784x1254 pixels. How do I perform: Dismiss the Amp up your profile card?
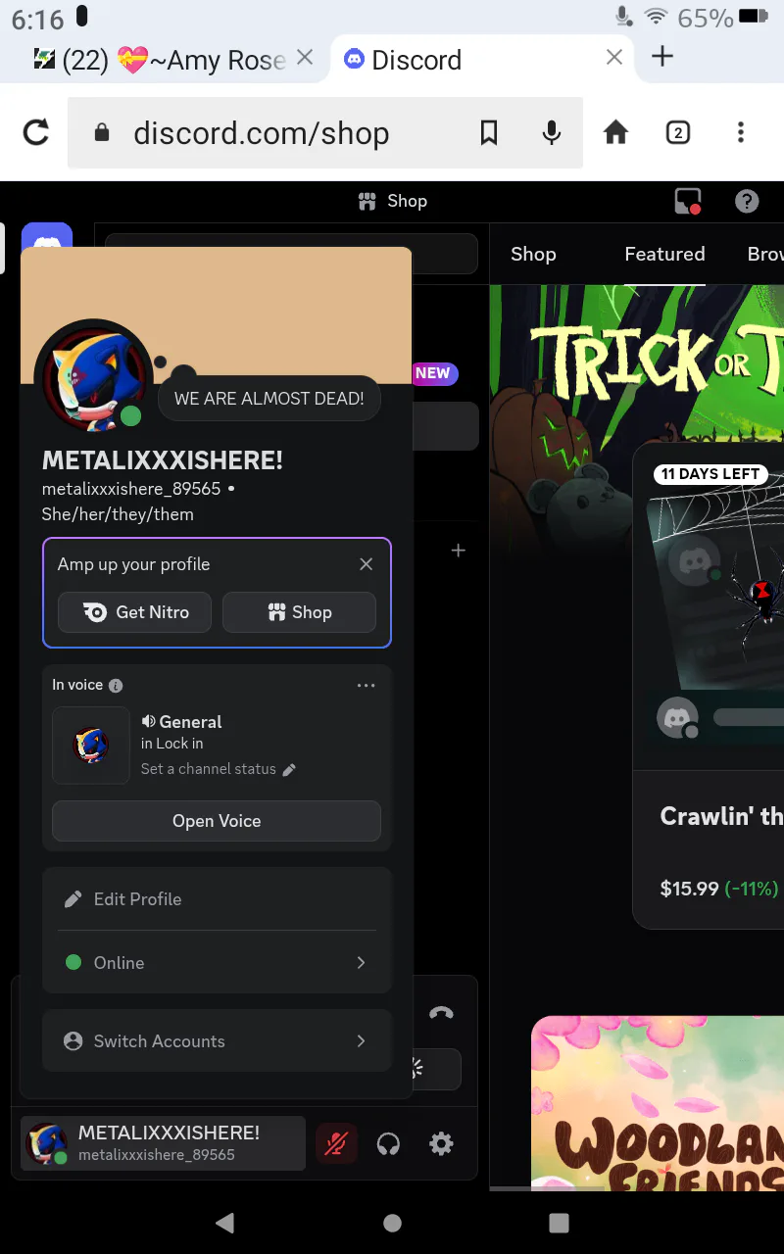366,564
